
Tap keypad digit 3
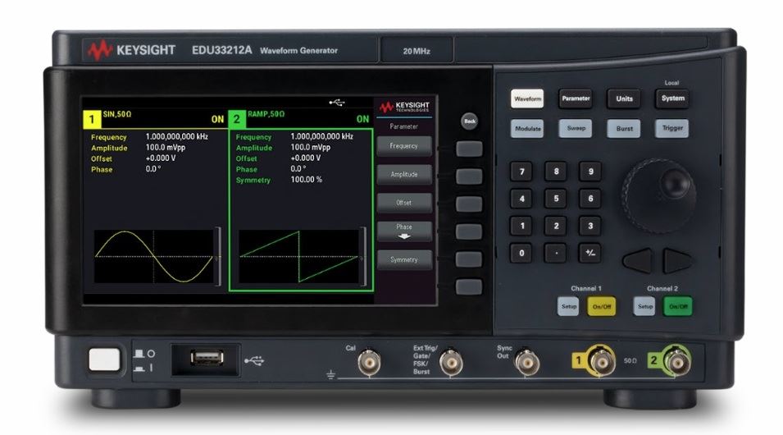click(590, 226)
